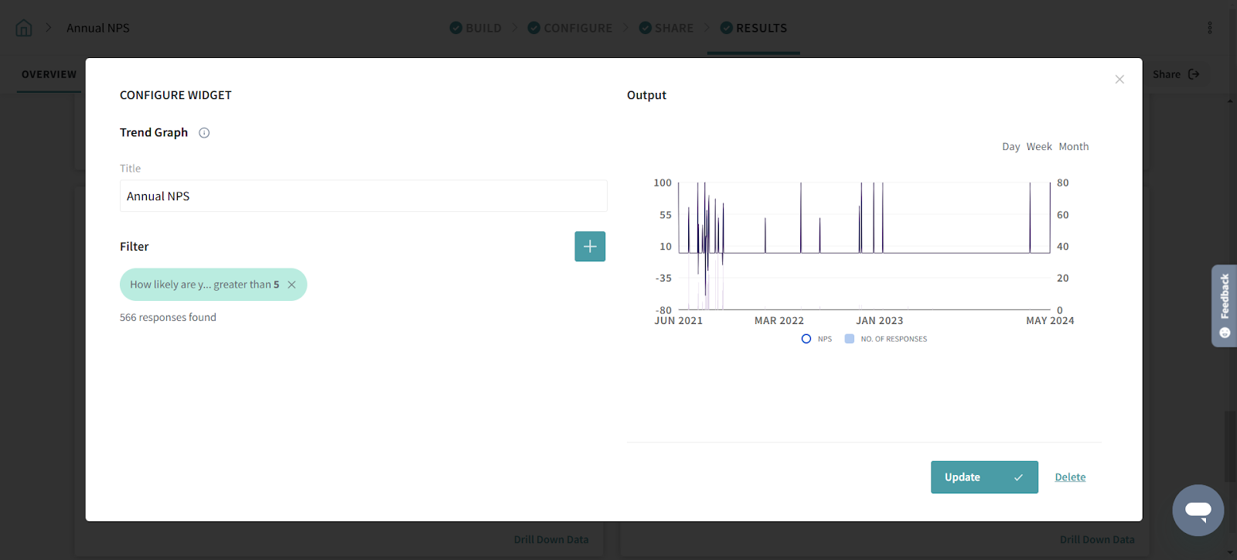Click the Update button
The image size is (1237, 560).
(x=983, y=477)
